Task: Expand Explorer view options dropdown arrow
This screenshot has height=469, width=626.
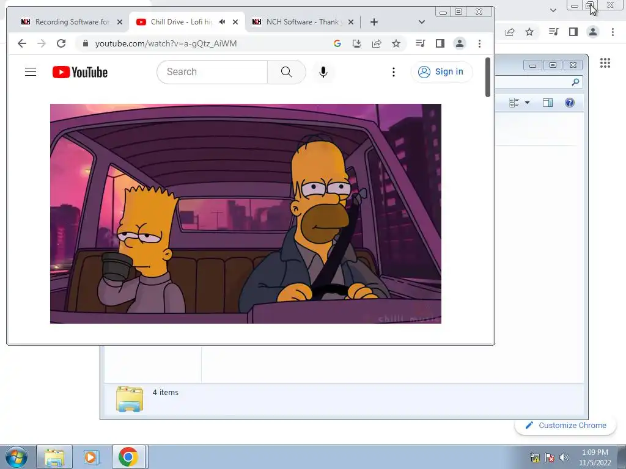Action: pyautogui.click(x=527, y=103)
